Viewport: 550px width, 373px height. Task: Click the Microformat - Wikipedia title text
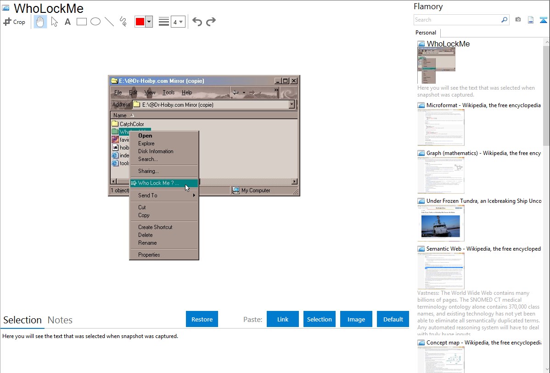(483, 105)
